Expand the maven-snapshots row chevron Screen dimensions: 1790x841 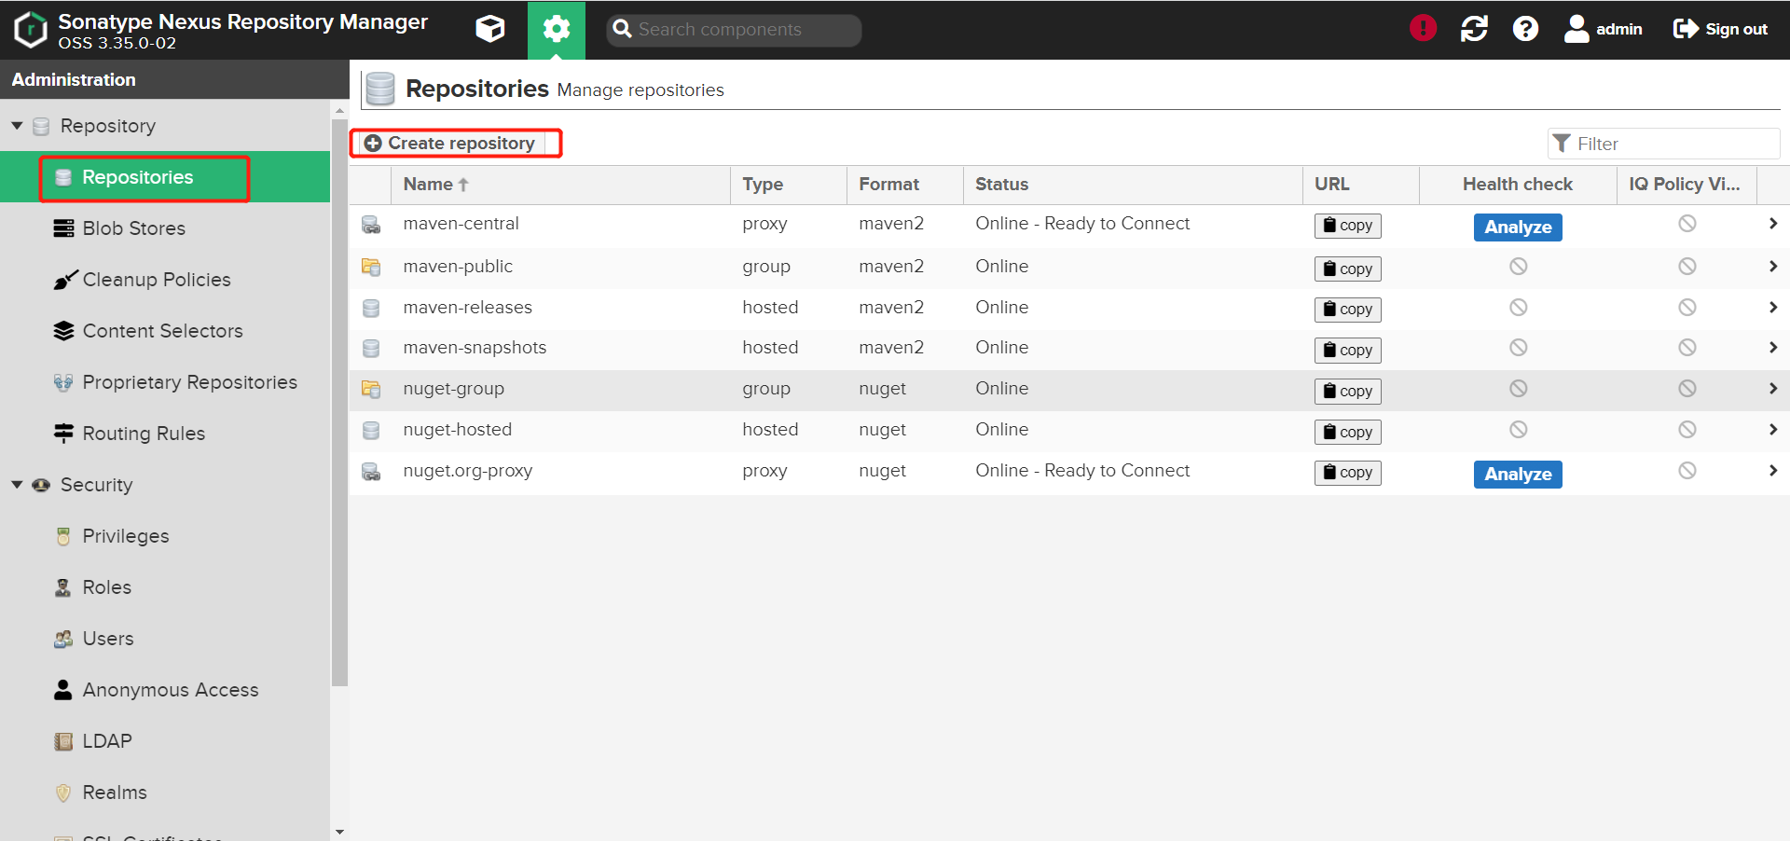click(x=1772, y=348)
